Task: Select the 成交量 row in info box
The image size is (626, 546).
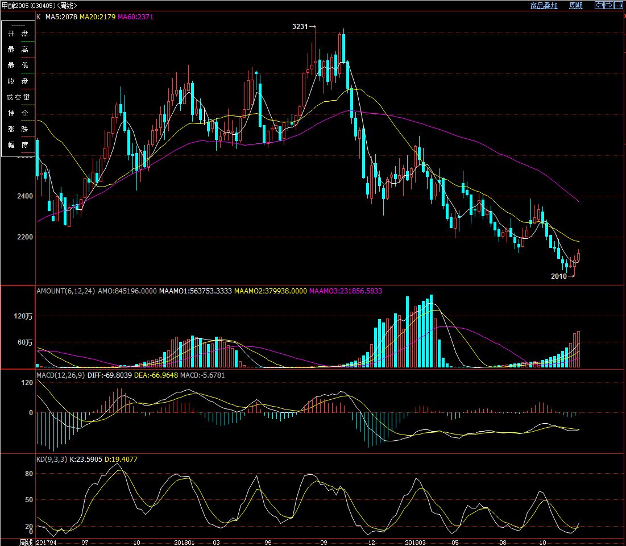Action: tap(18, 97)
